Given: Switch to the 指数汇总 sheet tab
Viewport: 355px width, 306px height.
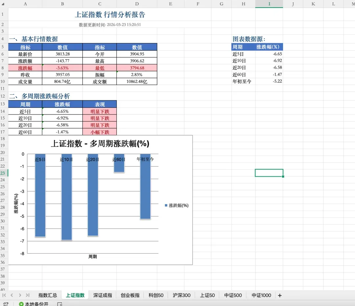Looking at the screenshot, I should click(48, 295).
